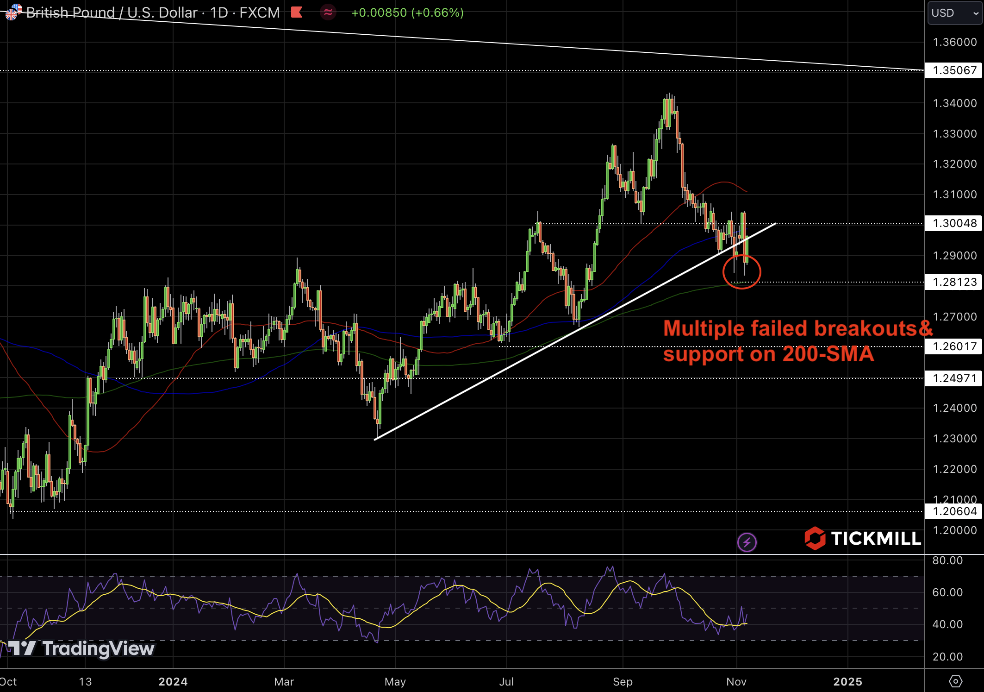Click the 1.36000 price scale label
The width and height of the screenshot is (984, 692).
[955, 42]
